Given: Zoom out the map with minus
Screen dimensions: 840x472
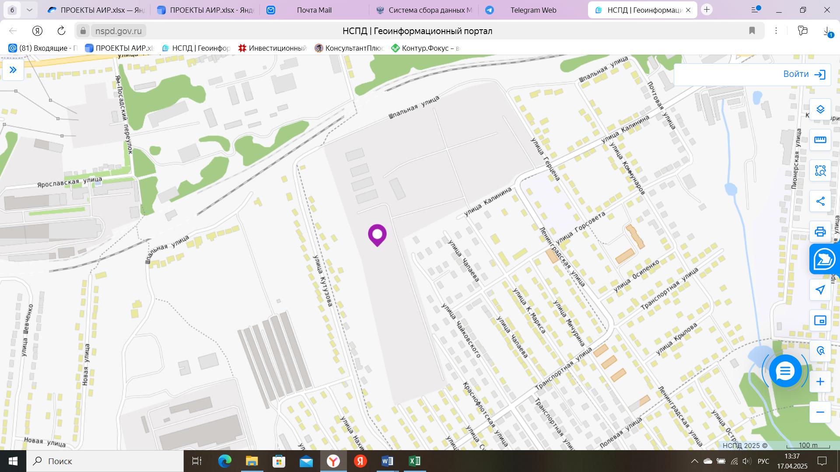Looking at the screenshot, I should [x=820, y=412].
